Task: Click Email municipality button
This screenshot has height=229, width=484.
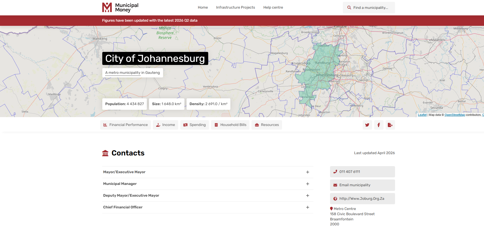Action: tap(362, 185)
